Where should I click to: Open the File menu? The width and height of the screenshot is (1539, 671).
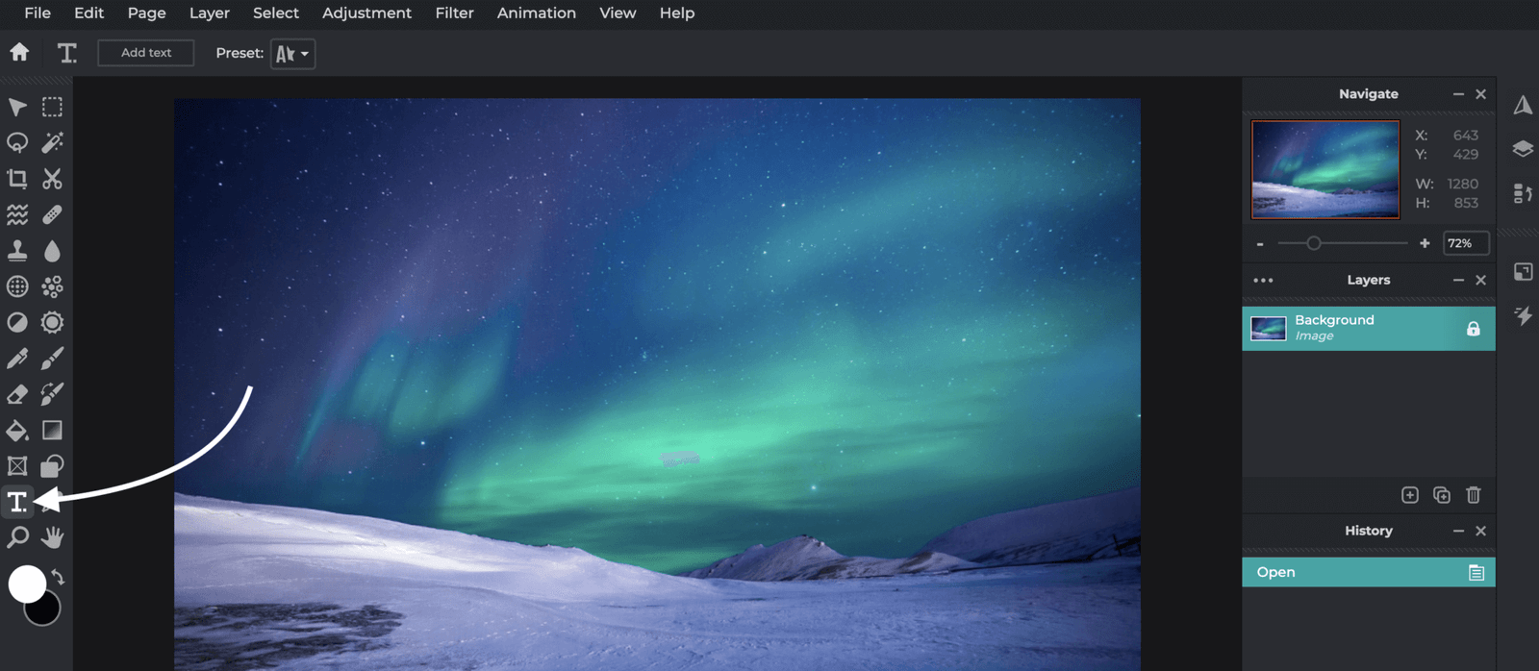38,13
